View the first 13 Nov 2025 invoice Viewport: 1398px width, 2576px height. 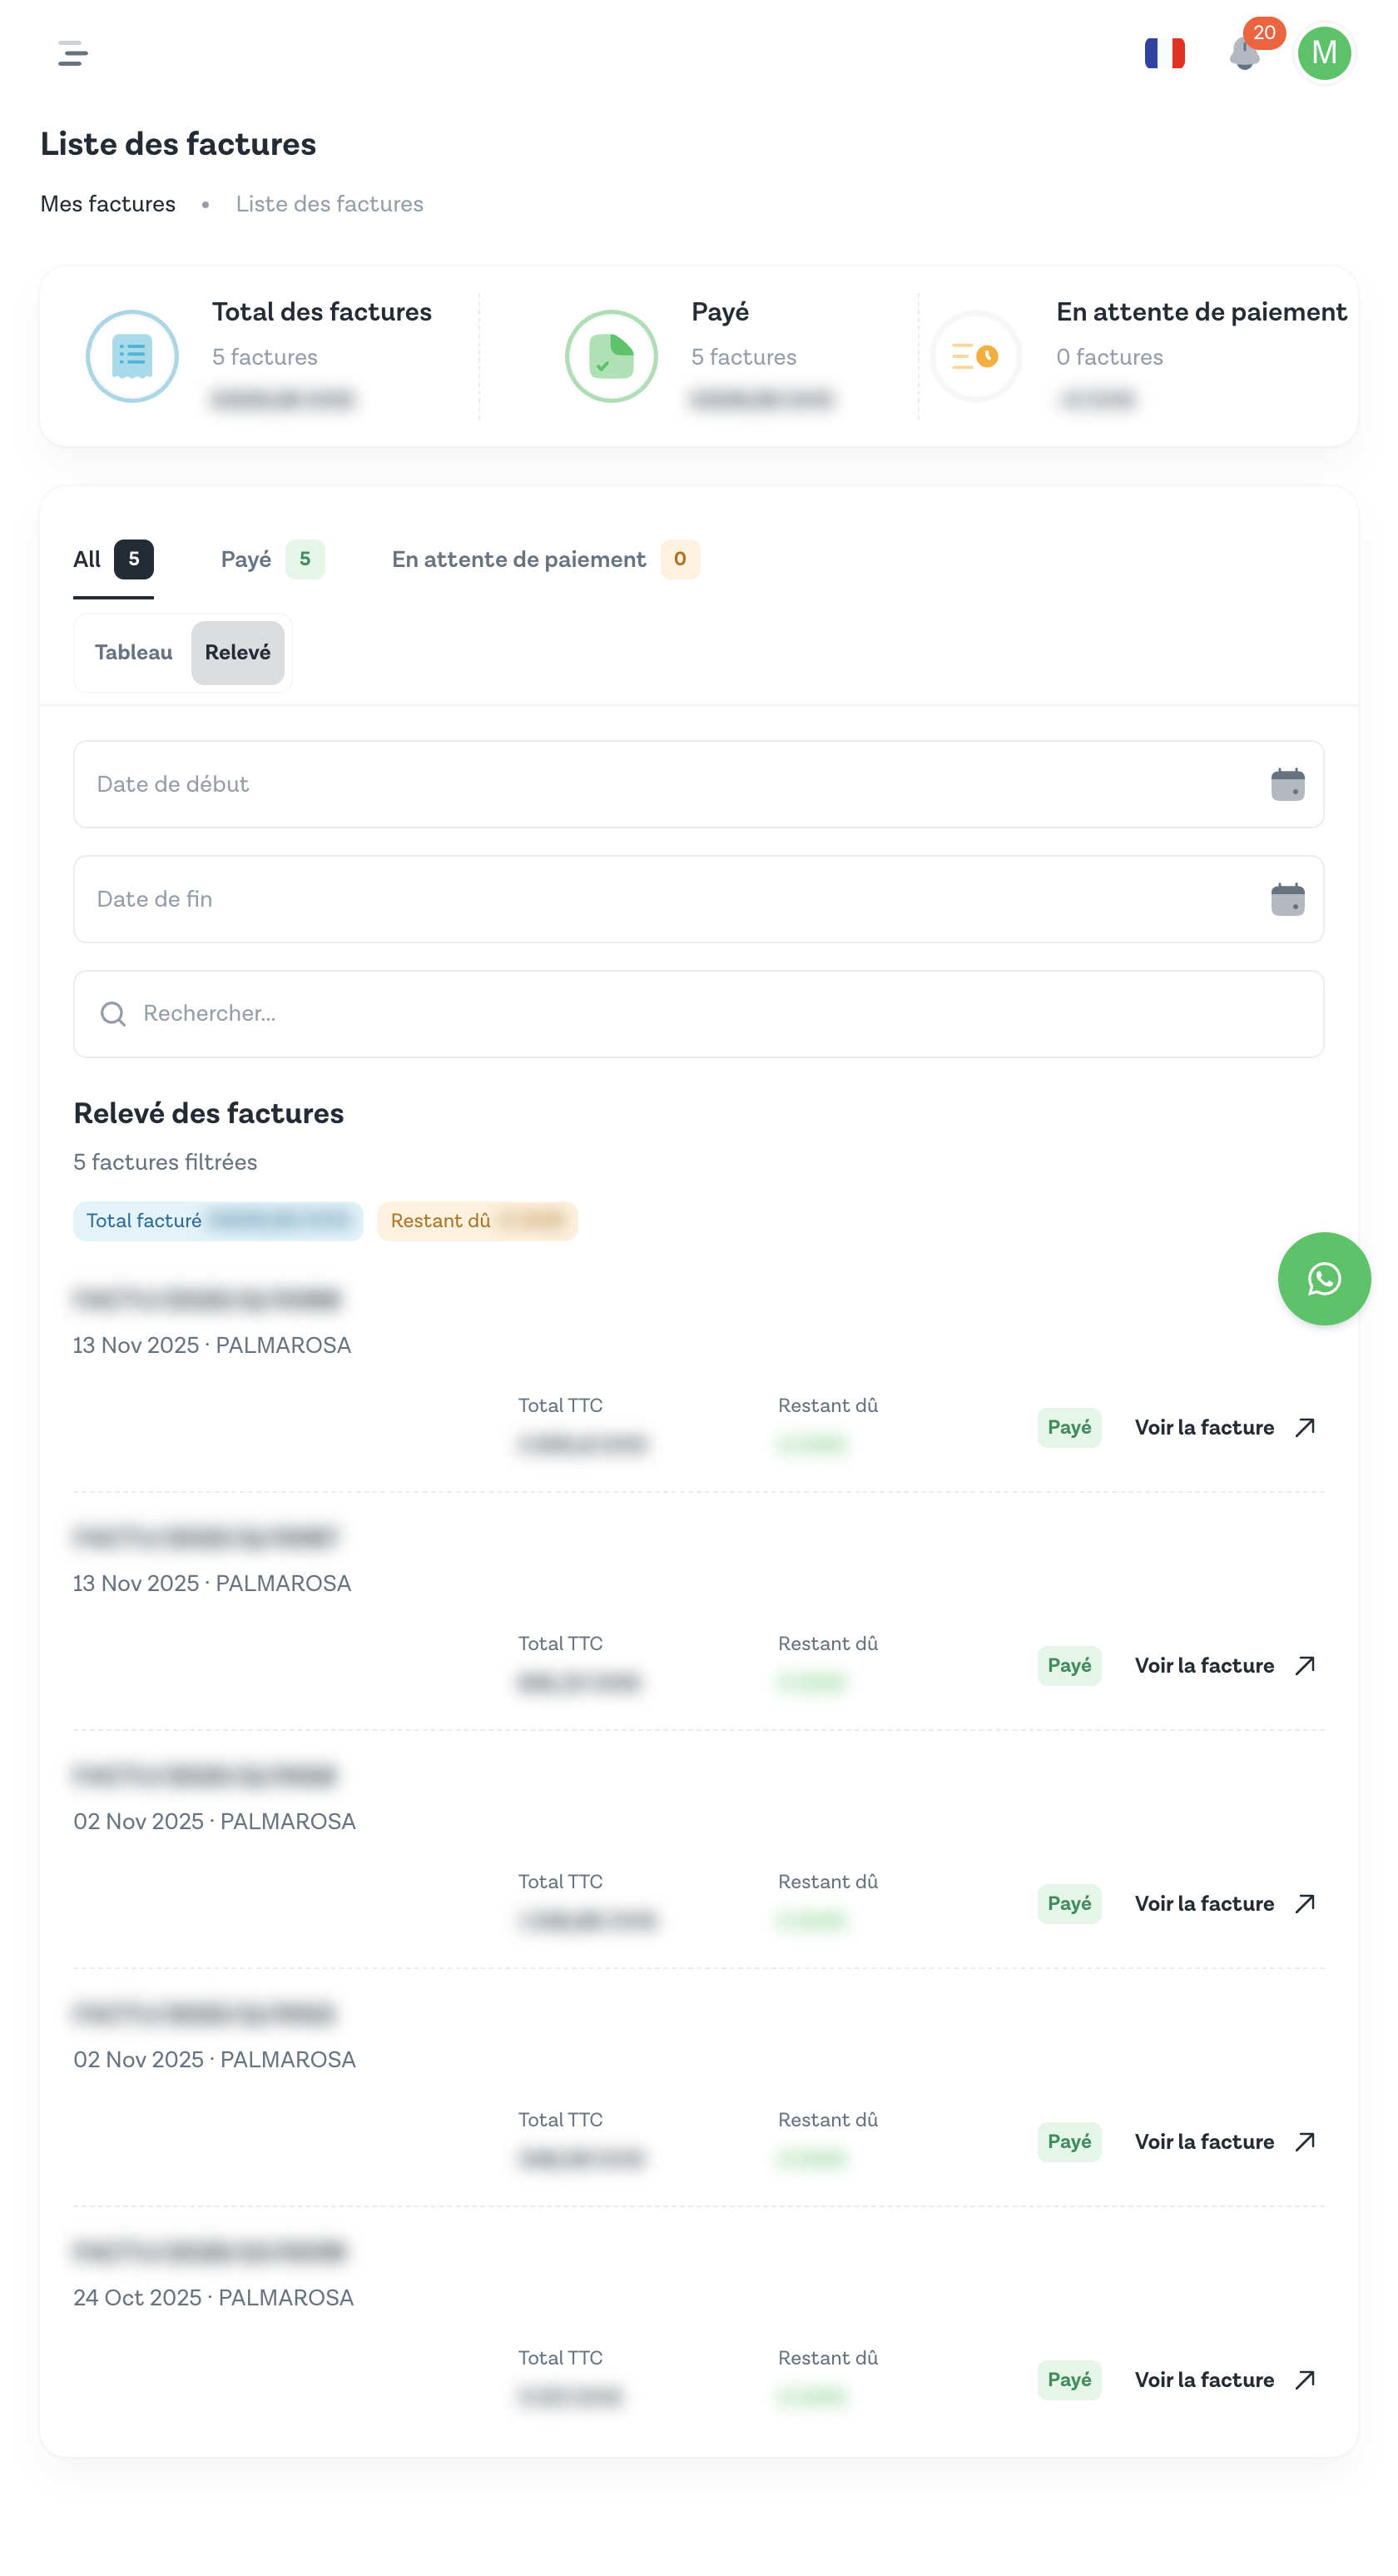pyautogui.click(x=1223, y=1427)
